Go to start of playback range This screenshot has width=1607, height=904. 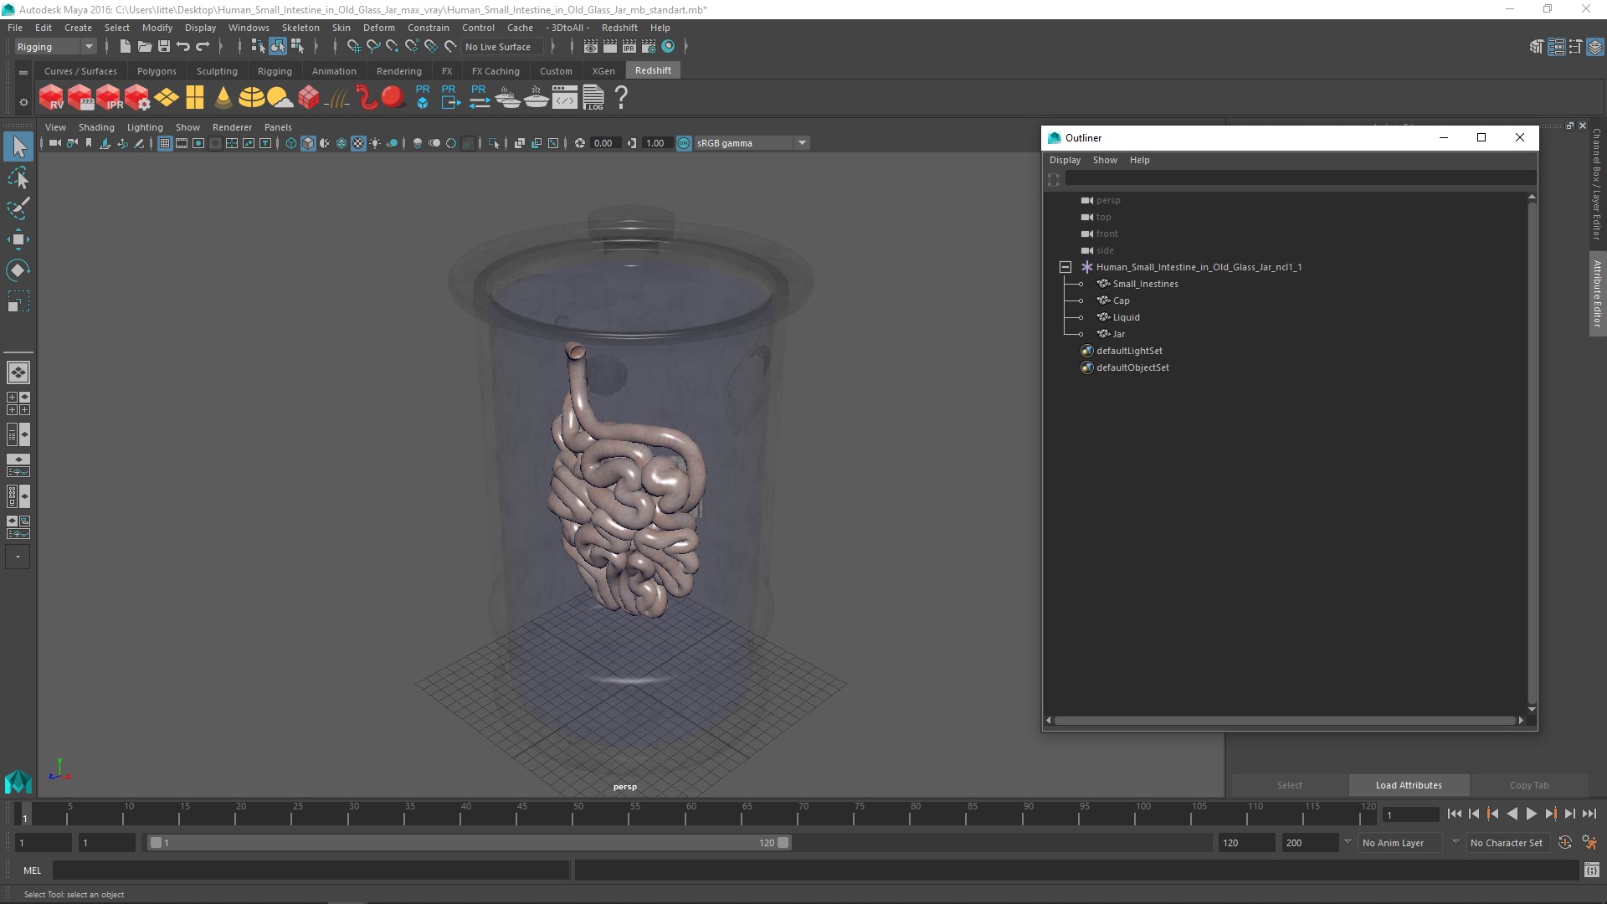1454,814
